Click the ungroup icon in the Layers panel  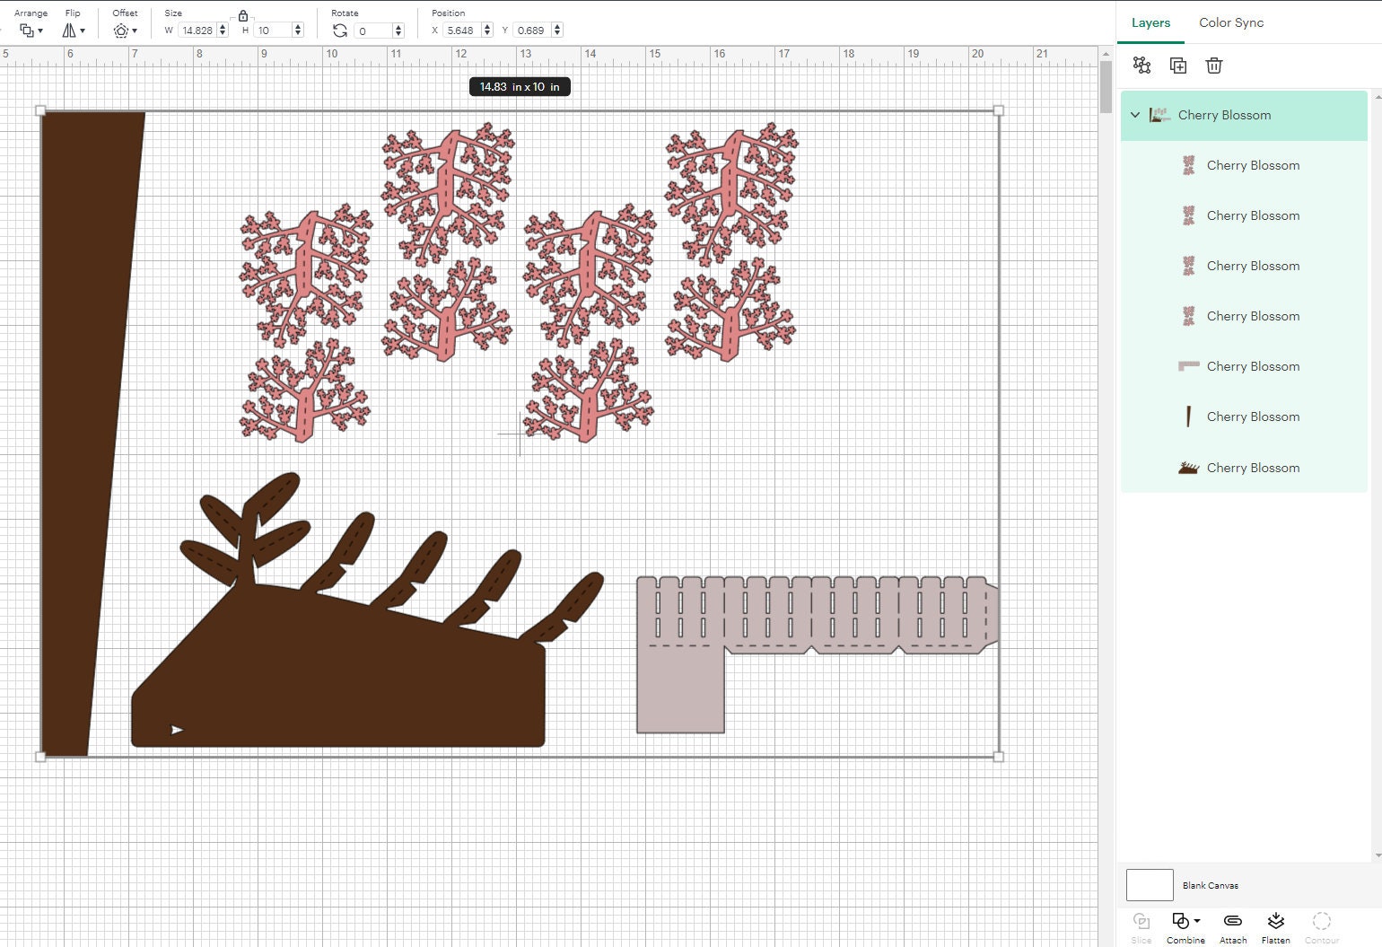pos(1141,65)
